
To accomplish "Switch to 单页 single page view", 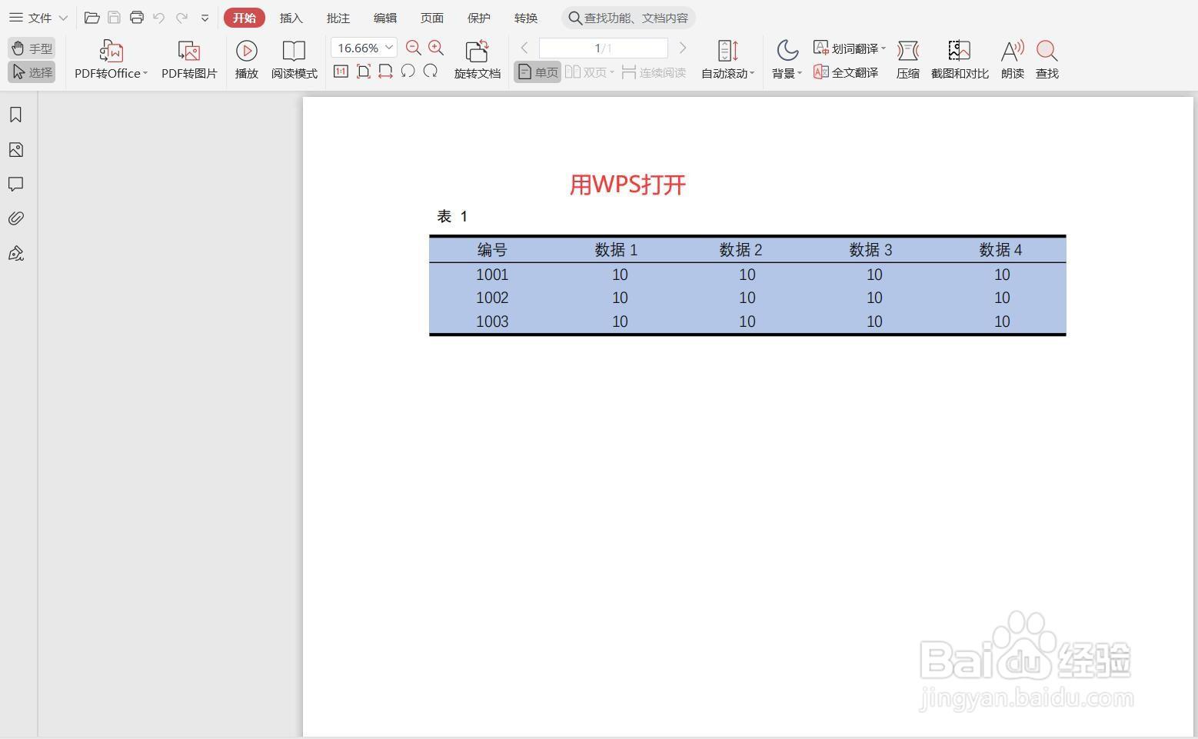I will click(537, 72).
